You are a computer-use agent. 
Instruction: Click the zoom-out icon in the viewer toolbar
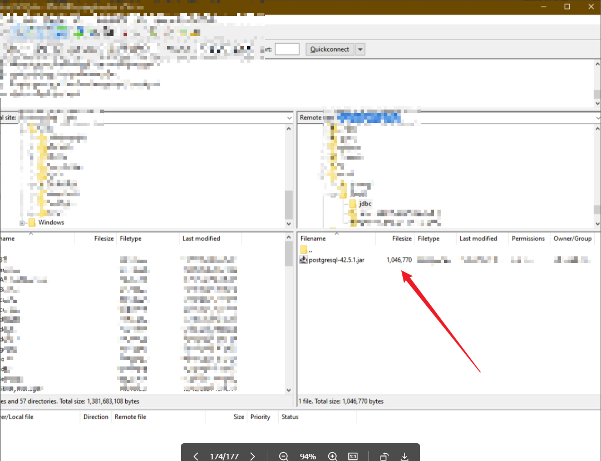[284, 456]
